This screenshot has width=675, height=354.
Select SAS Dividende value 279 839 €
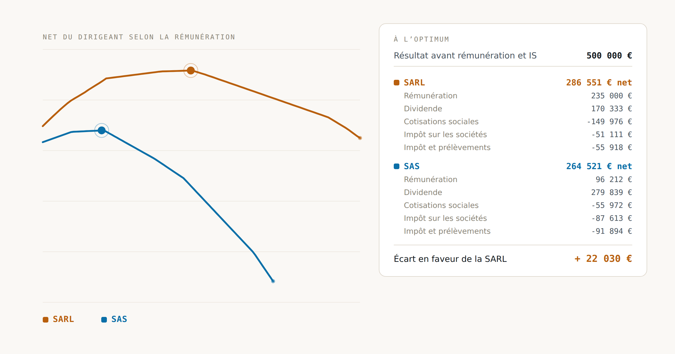611,192
